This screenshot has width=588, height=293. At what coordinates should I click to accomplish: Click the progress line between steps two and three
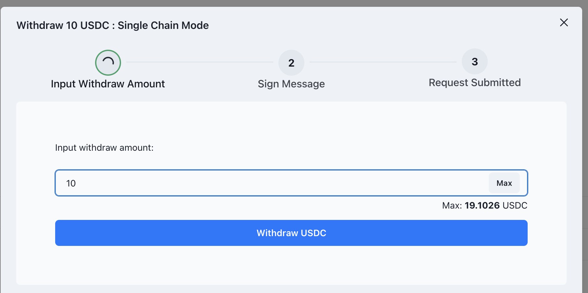[x=383, y=62]
